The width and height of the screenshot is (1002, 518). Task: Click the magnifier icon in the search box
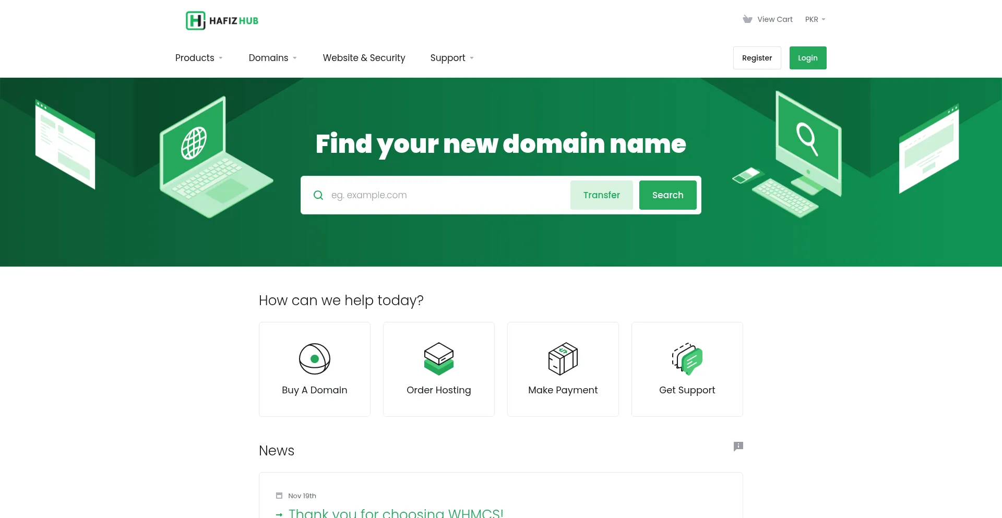pos(318,195)
